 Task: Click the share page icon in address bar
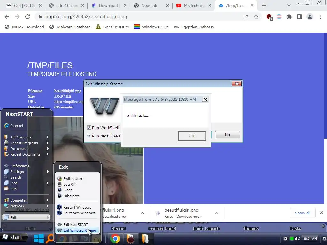click(246, 17)
